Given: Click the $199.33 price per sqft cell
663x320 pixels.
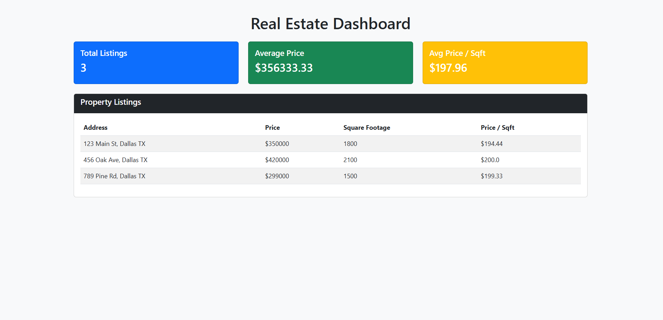Looking at the screenshot, I should pyautogui.click(x=492, y=176).
